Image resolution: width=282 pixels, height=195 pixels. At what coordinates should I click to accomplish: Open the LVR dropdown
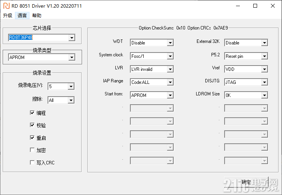[x=152, y=69]
